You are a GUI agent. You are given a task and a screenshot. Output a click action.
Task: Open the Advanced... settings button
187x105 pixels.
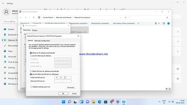click(71, 87)
